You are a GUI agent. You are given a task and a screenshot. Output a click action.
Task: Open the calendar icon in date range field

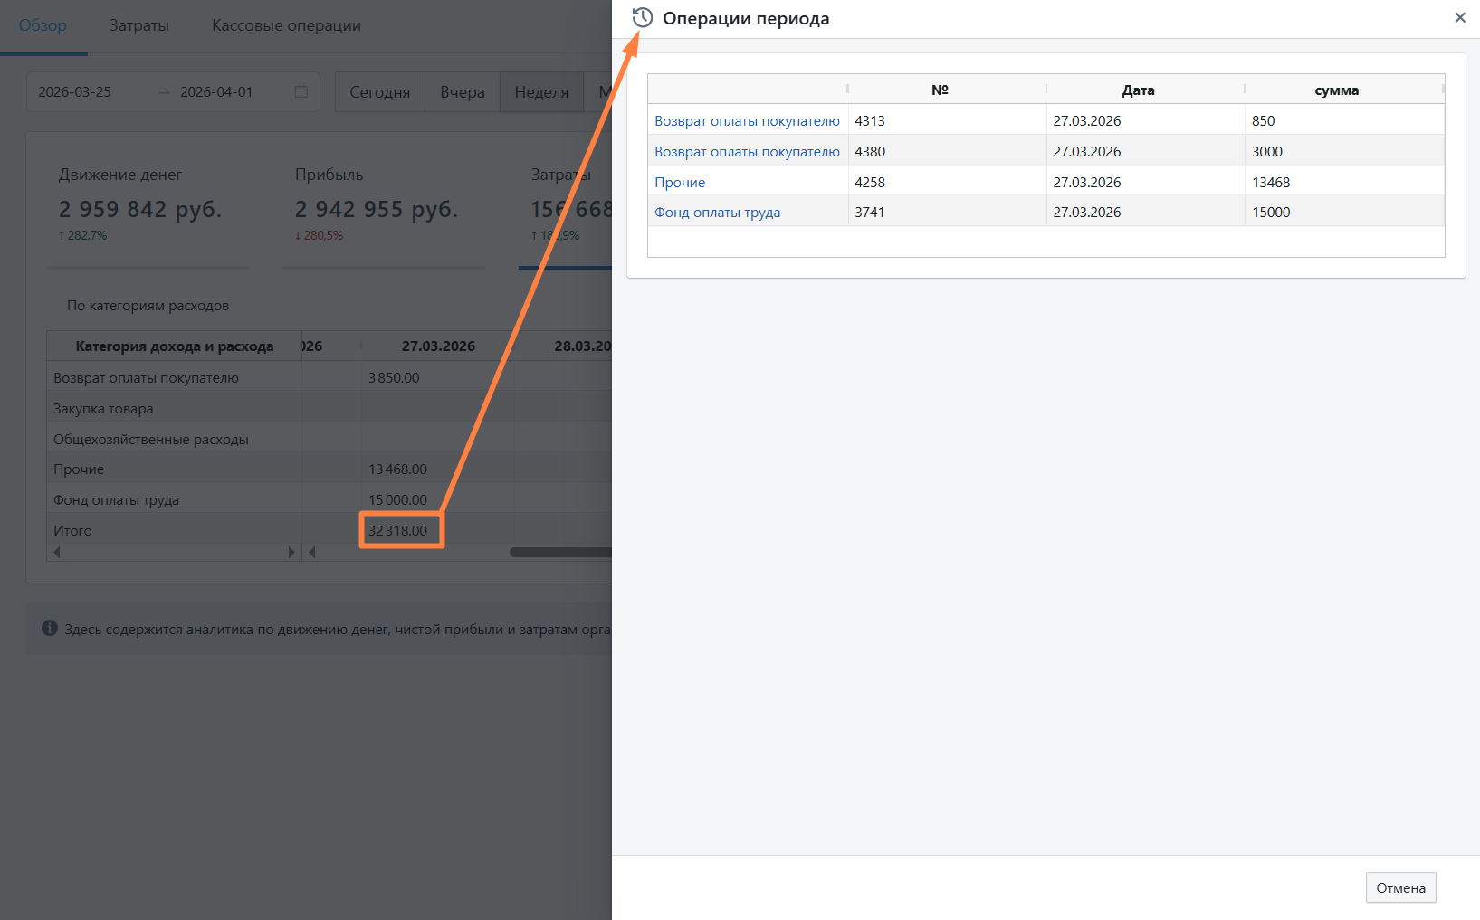point(301,92)
